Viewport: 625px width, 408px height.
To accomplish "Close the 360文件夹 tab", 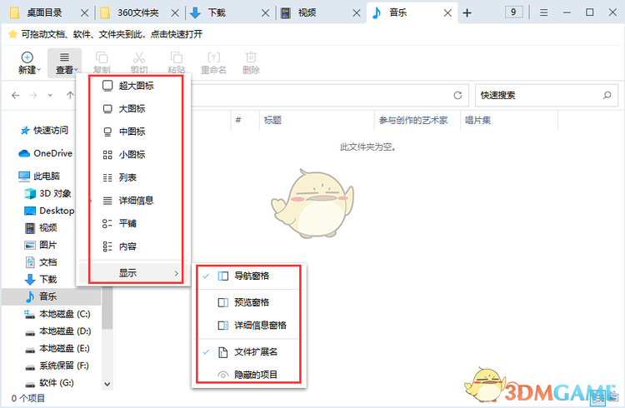I will click(x=175, y=13).
